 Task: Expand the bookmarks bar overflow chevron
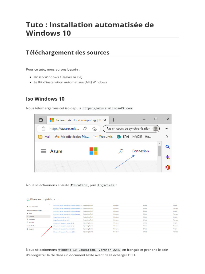167,137
